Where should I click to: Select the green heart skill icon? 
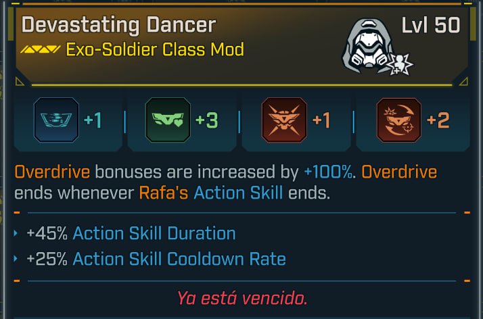coord(168,120)
